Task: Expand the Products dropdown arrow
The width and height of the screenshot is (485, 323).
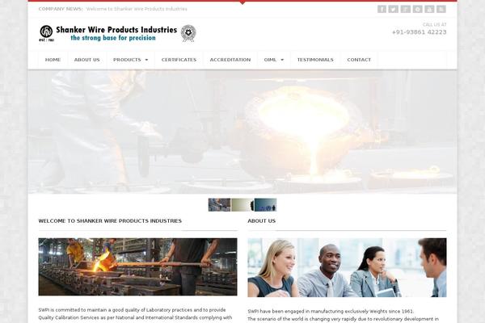Action: [146, 60]
